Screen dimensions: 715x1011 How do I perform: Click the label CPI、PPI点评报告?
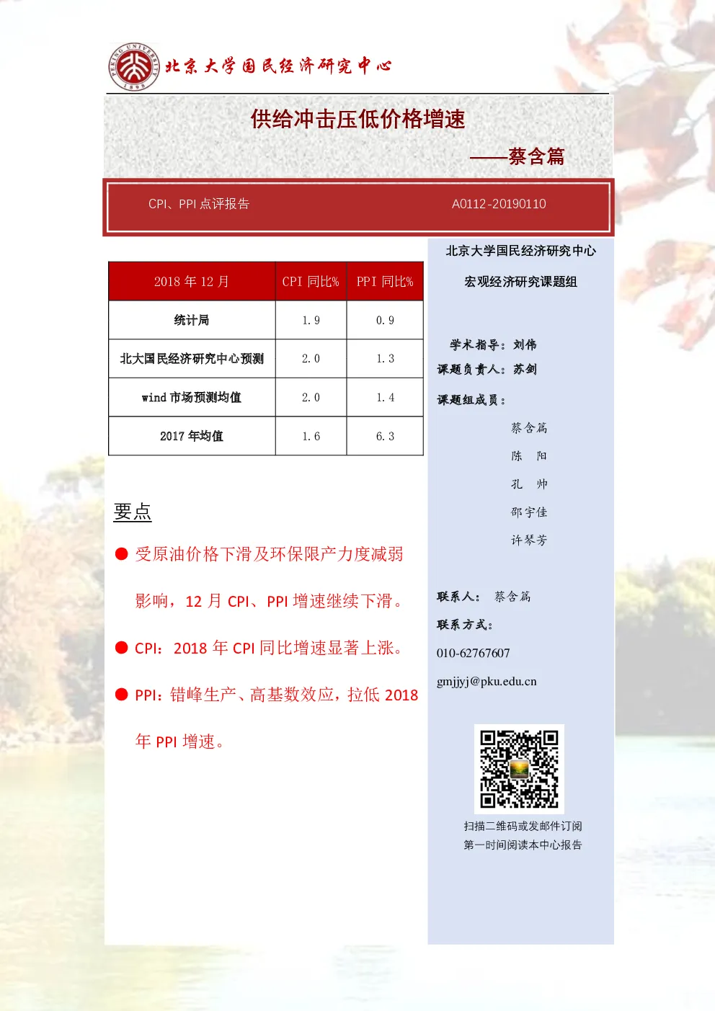tap(199, 204)
